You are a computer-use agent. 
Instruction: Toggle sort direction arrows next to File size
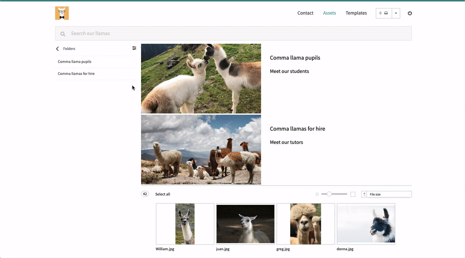[x=364, y=194]
